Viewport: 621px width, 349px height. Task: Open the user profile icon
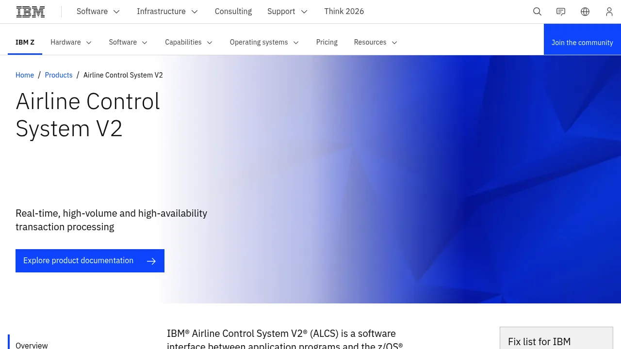[x=609, y=12]
